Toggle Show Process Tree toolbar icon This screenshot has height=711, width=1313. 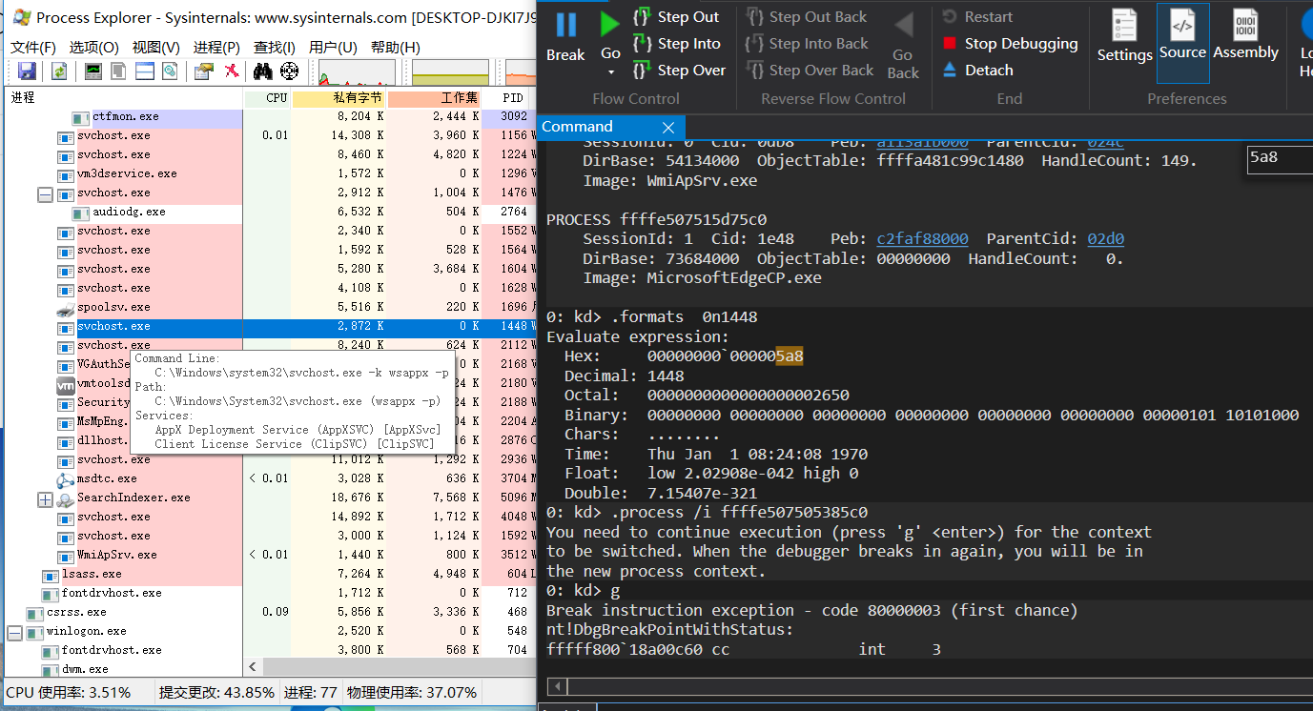pyautogui.click(x=119, y=71)
